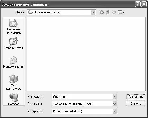Expand the Кодировка encoding dropdown
The image size is (148, 118).
tap(114, 111)
